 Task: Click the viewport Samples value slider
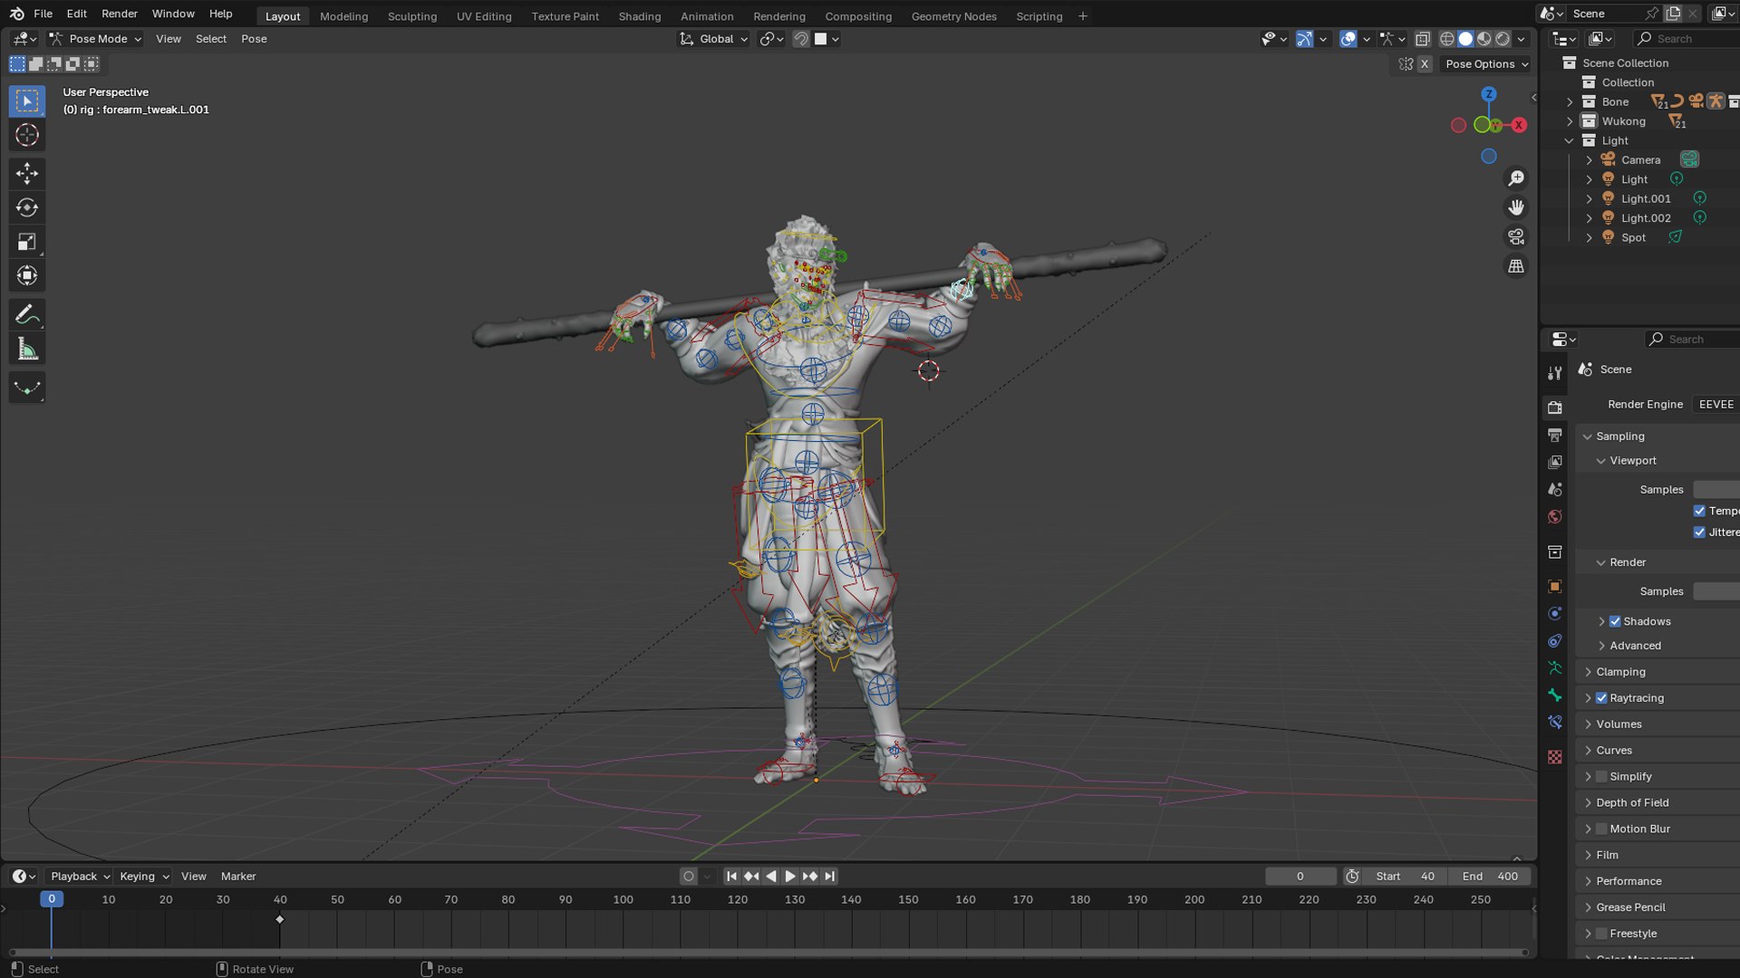[x=1716, y=490]
